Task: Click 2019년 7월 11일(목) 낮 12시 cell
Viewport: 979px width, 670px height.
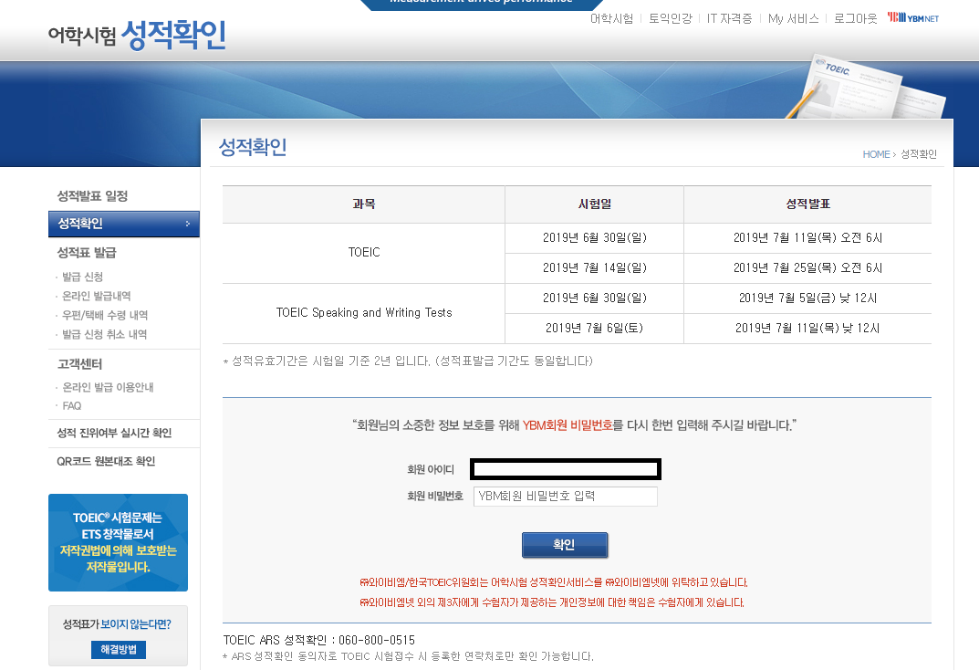Action: coord(807,328)
